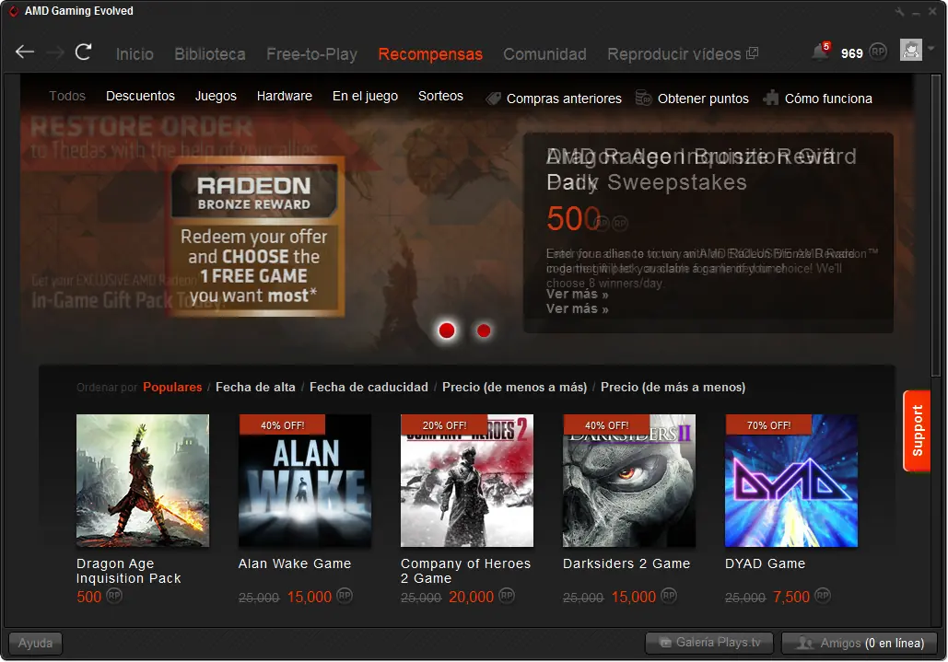Image resolution: width=948 pixels, height=662 pixels.
Task: Sort by Precio (de más a menos)
Action: (673, 388)
